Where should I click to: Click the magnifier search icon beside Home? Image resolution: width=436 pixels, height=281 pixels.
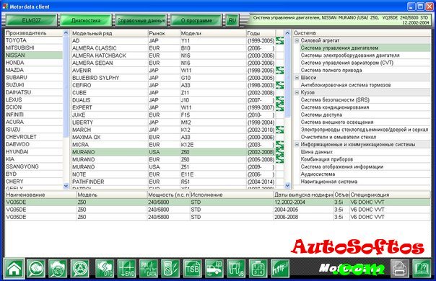coord(36,268)
